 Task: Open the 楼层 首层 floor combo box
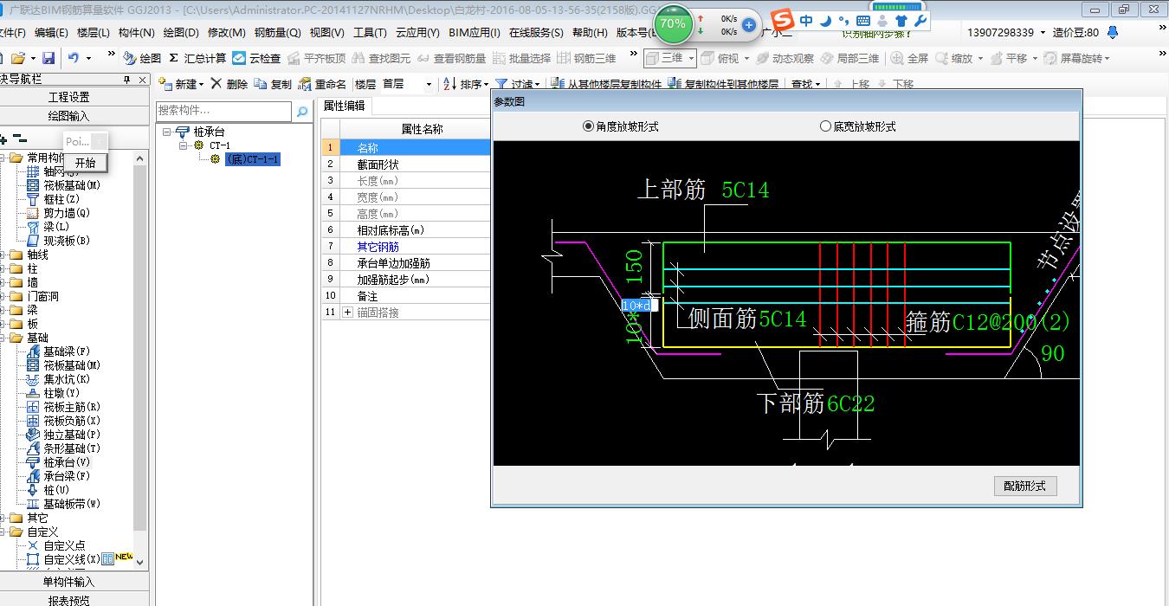[405, 84]
